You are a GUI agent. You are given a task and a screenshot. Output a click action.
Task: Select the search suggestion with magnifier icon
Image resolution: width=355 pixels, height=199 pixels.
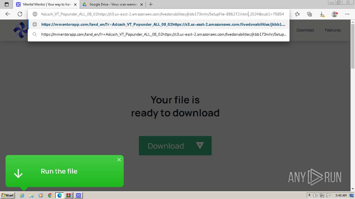click(159, 34)
